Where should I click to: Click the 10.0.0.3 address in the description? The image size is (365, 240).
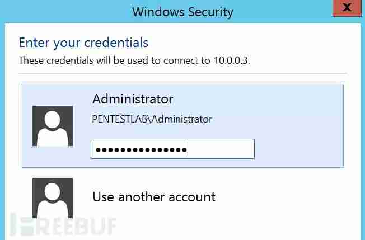point(231,60)
